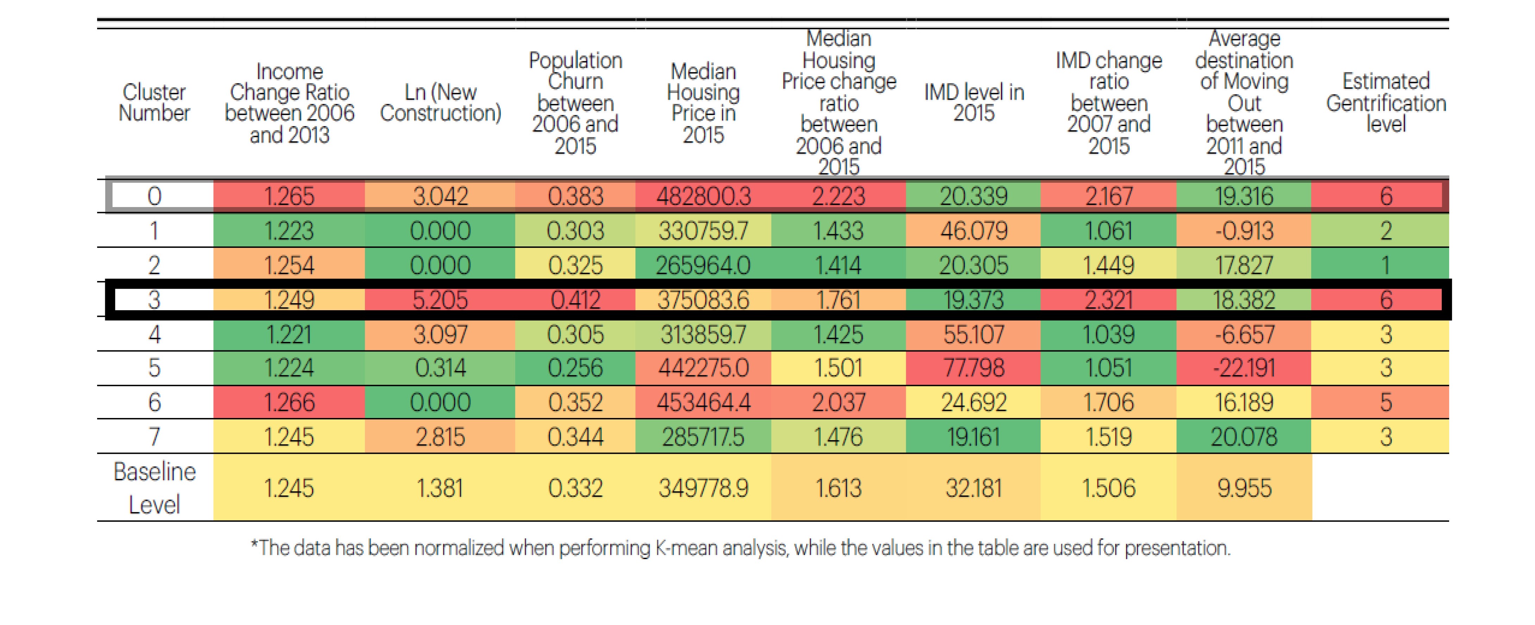Click the footnote about normalized K-mean data
Viewport: 1535px width, 625px height.
coord(741,548)
